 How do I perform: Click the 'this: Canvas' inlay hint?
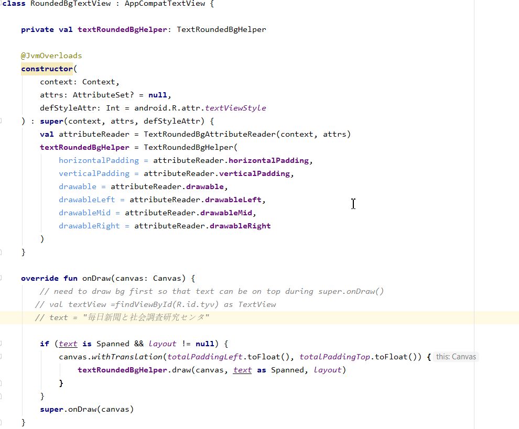[x=456, y=357]
